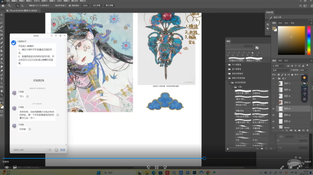Choose the Zoom Out magnifier in options bar
Screen dimensions: 313x175
[x=22, y=6]
